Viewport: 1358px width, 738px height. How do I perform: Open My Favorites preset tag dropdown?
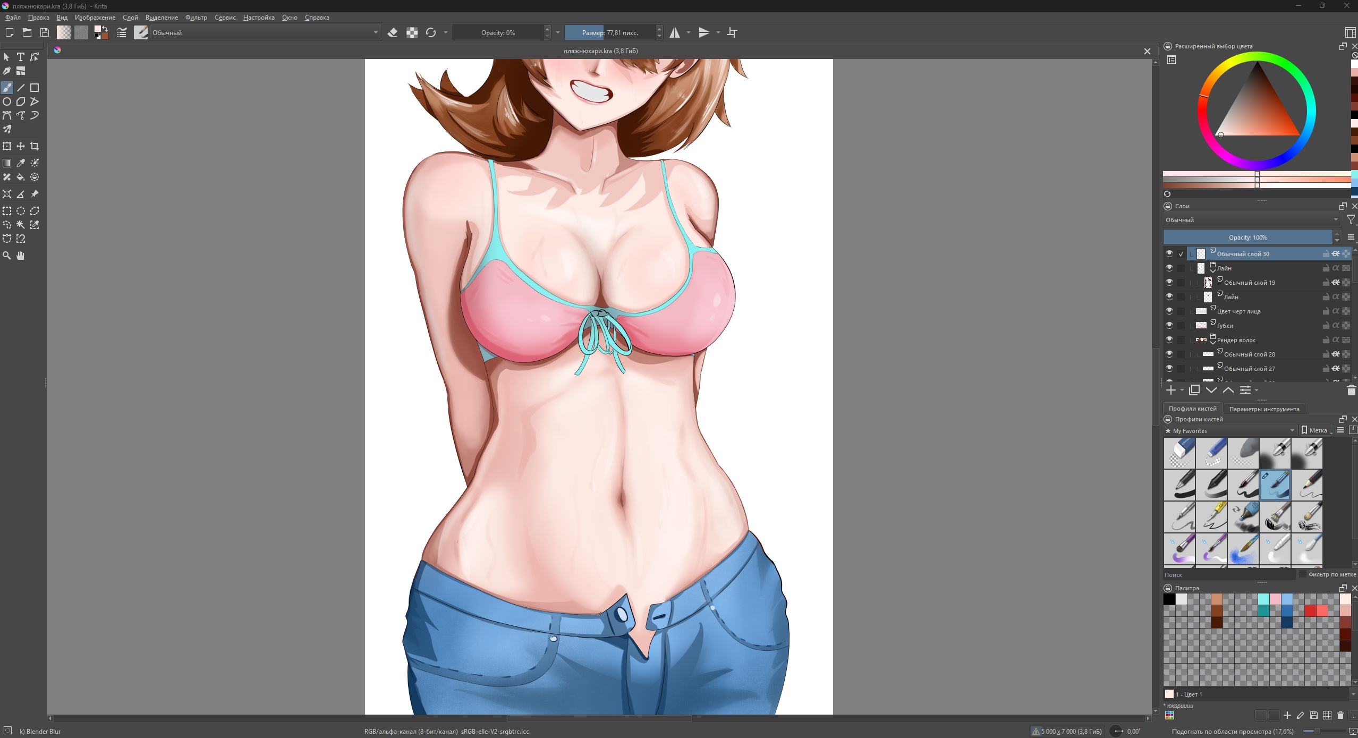click(x=1230, y=430)
